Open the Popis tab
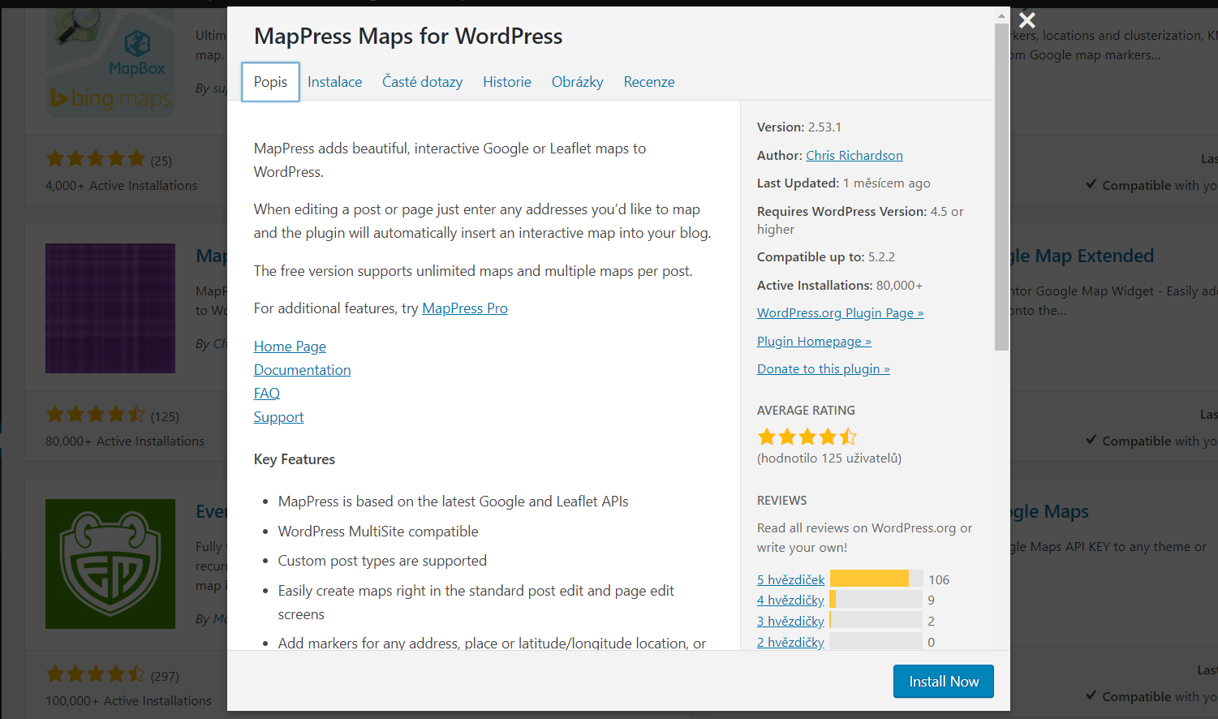Screen dimensions: 1218x719 [270, 82]
